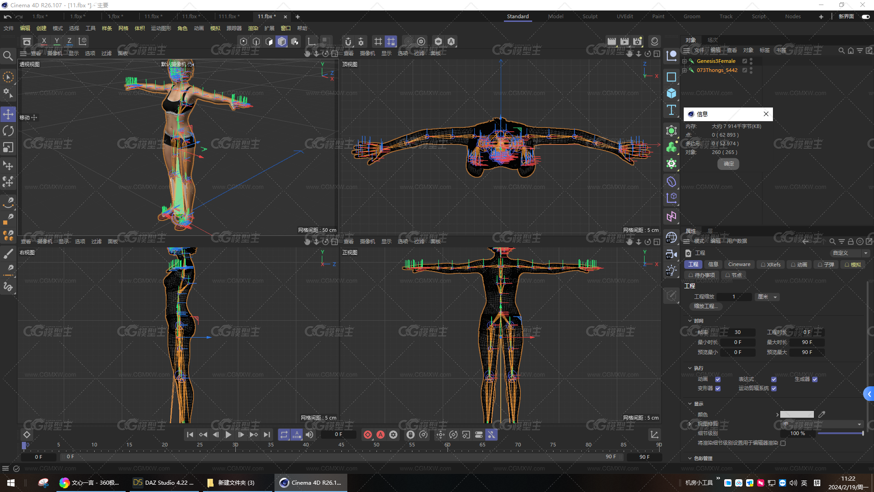Collapse 显示 section
874x492 pixels.
(690, 404)
